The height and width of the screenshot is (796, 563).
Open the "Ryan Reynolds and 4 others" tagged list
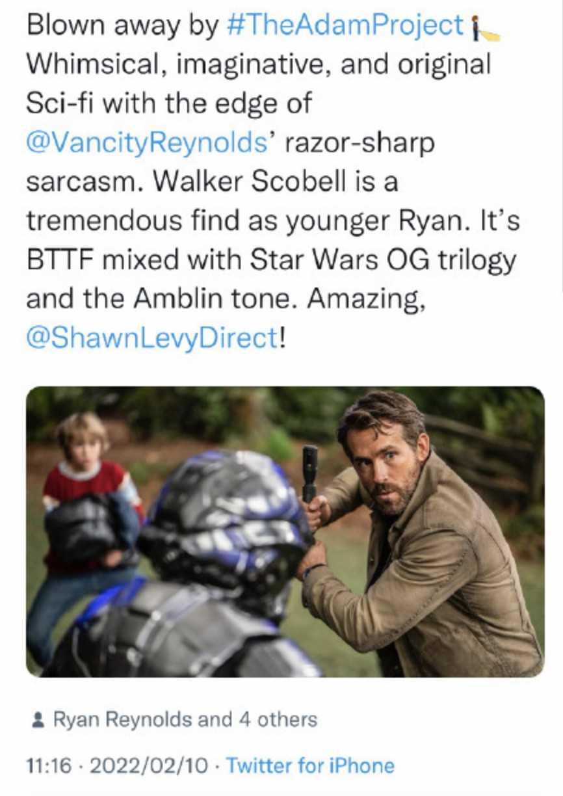click(185, 720)
